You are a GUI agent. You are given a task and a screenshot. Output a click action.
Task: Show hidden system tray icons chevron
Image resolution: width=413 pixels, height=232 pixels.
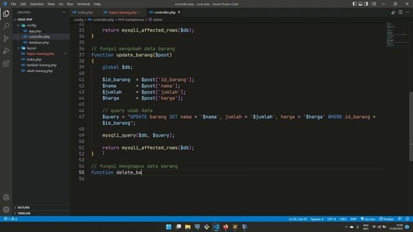(346, 227)
